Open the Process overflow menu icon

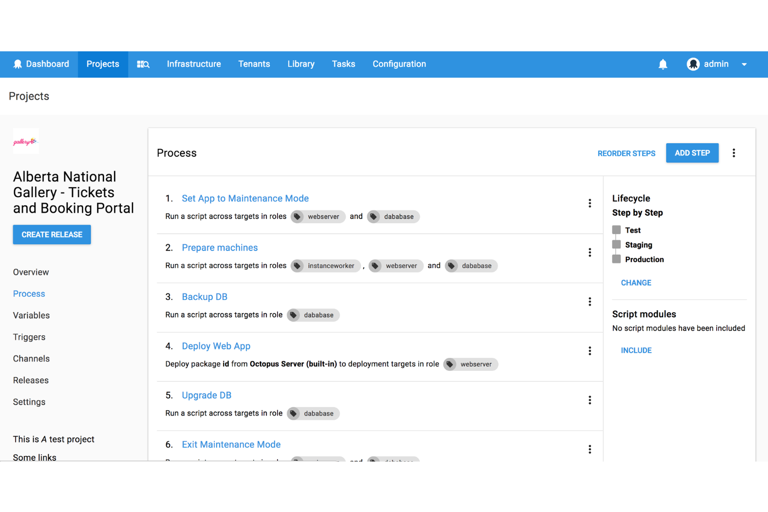pyautogui.click(x=734, y=153)
